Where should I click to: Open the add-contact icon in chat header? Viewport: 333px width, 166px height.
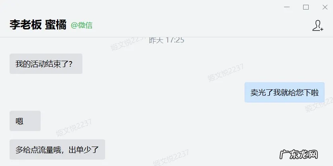[318, 26]
